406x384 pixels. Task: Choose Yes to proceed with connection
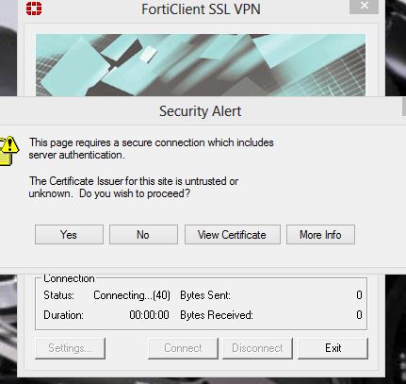(x=69, y=235)
